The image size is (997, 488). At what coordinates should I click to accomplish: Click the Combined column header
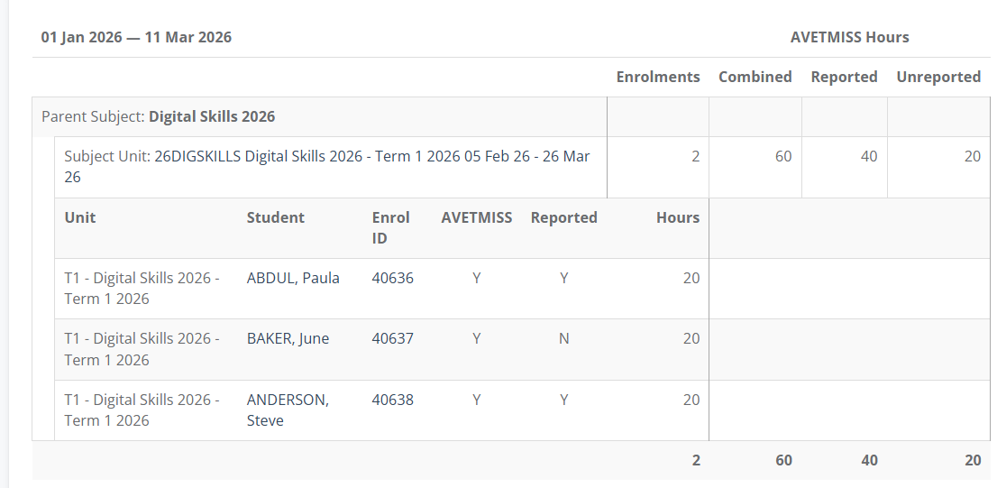tap(755, 78)
